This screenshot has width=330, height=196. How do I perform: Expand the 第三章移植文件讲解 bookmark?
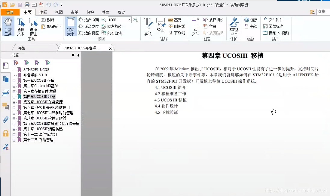[14, 92]
